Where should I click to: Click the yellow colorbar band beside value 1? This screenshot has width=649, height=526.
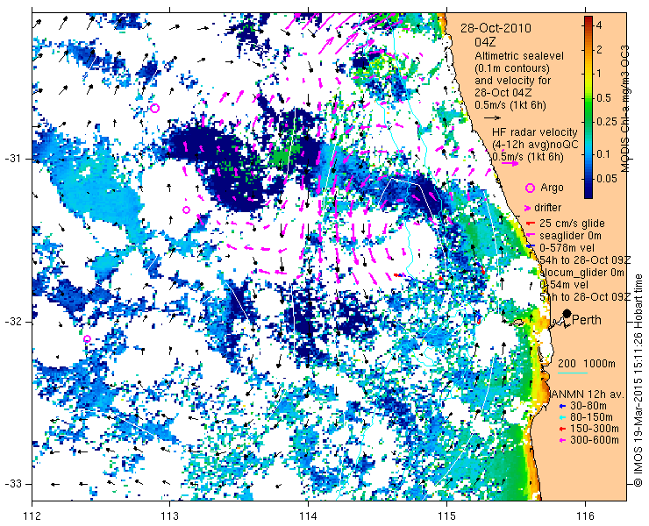[588, 74]
